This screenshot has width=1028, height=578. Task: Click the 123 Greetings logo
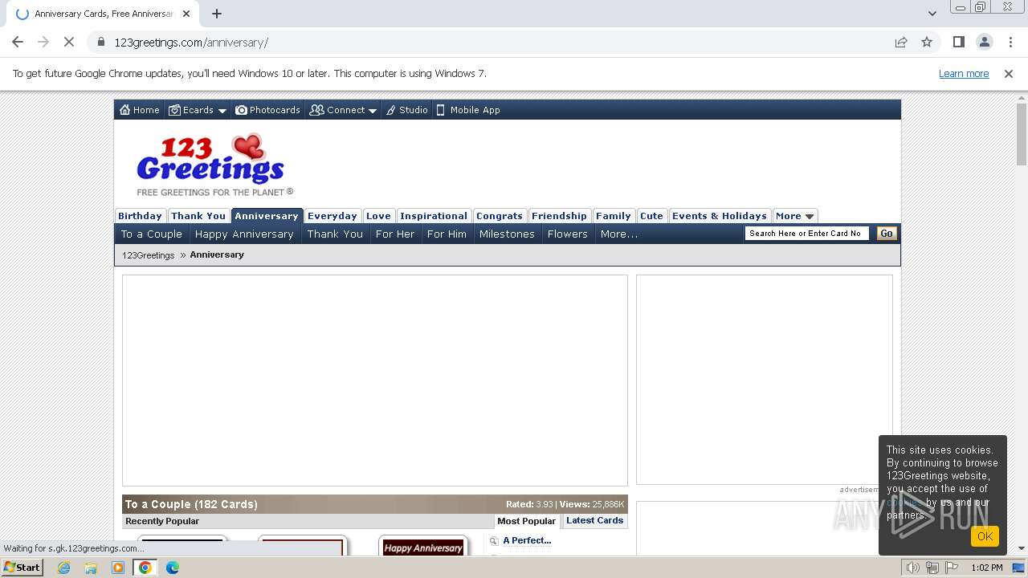pyautogui.click(x=214, y=164)
